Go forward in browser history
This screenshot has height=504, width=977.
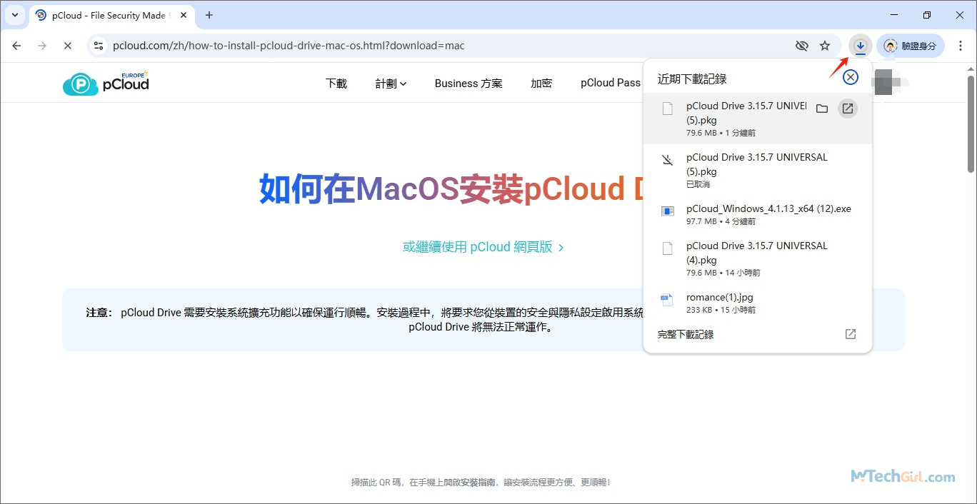[42, 46]
